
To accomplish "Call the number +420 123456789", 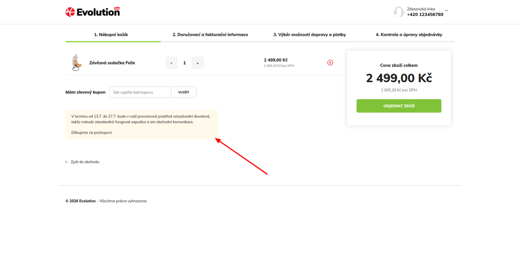I will 425,14.
